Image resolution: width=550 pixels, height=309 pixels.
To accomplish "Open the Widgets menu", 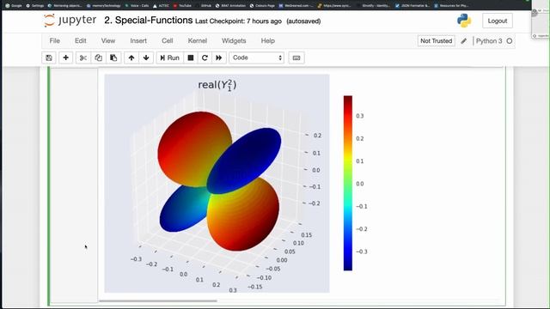I will click(234, 41).
